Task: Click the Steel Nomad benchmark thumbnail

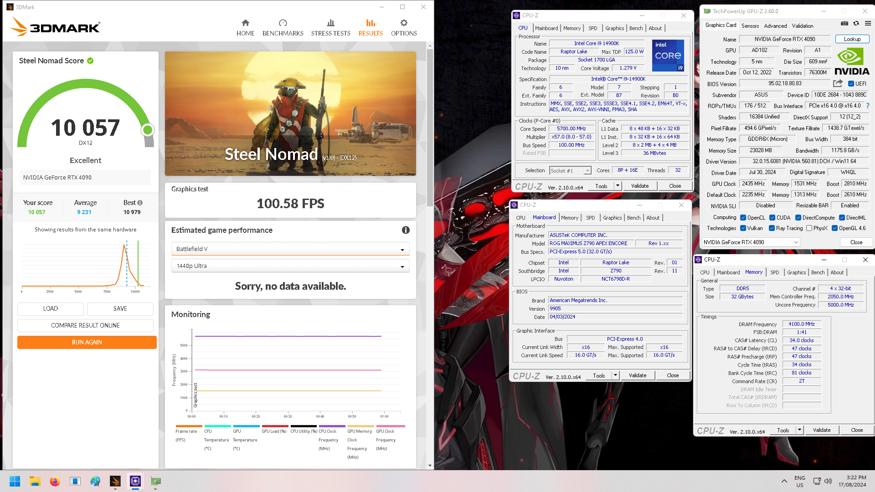Action: (290, 113)
